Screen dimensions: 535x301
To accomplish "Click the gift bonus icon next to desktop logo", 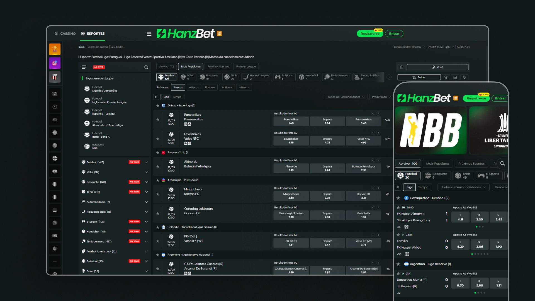I will tap(219, 34).
